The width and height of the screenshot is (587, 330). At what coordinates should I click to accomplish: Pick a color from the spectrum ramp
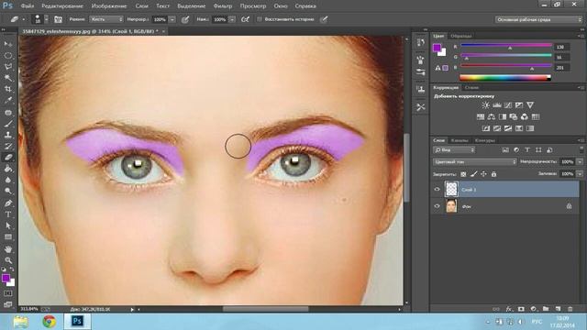pos(505,77)
